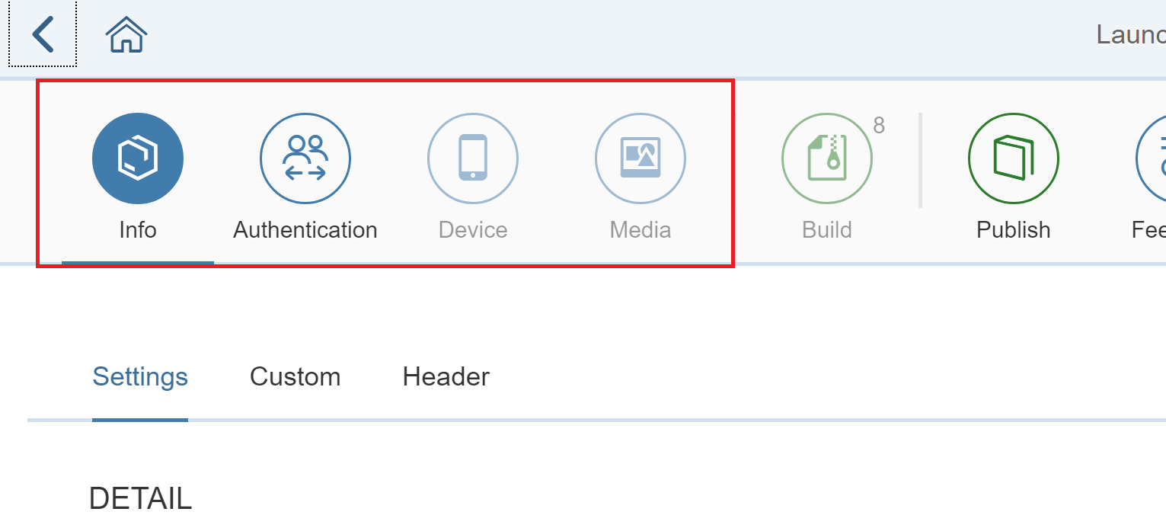The height and width of the screenshot is (531, 1166).
Task: Click the Media text label
Action: [x=641, y=230]
